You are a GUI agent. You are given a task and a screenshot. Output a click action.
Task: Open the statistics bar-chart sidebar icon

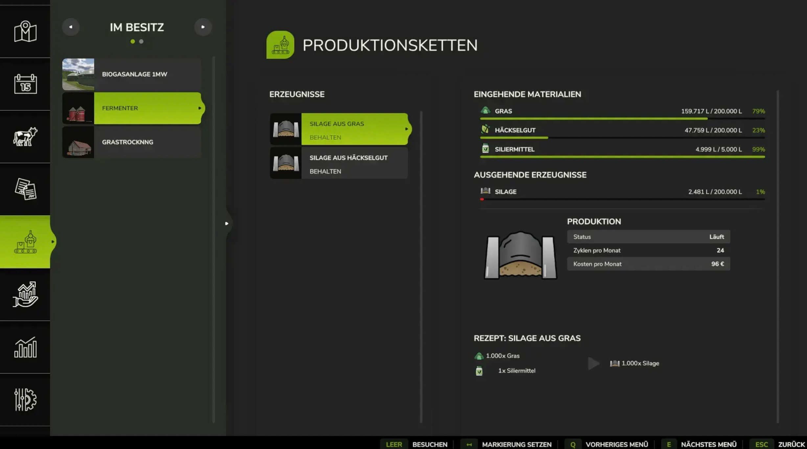coord(25,347)
